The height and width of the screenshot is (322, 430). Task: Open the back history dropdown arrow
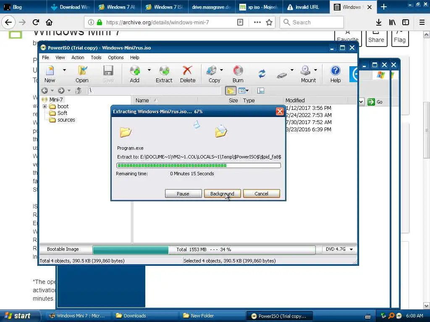tap(52, 91)
